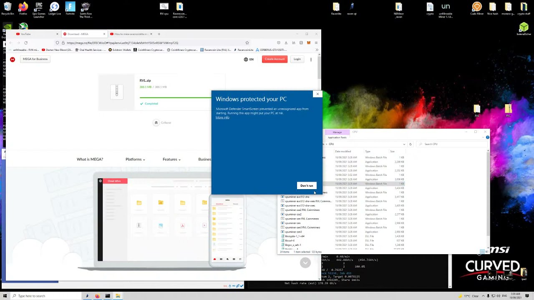Select the cpuminer-avx512-sha file
Image resolution: width=534 pixels, height=300 pixels.
(297, 197)
